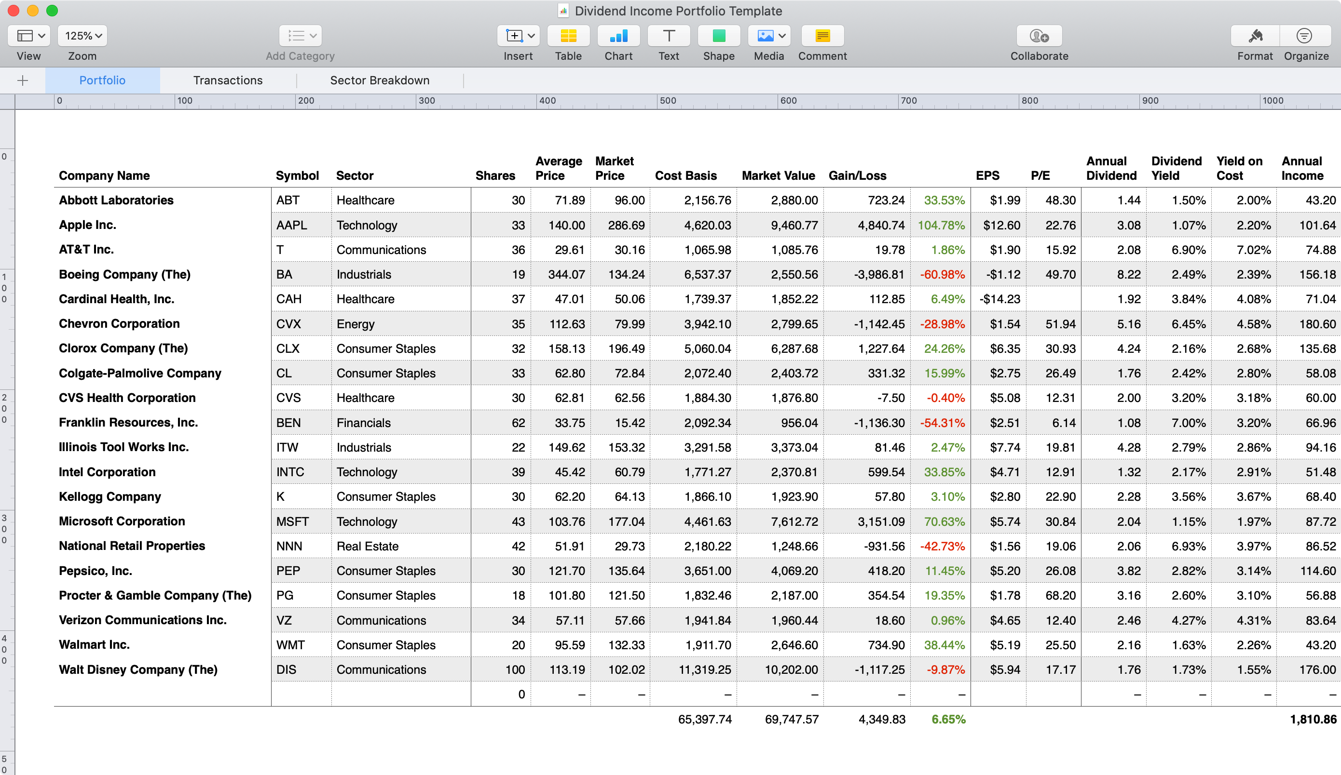Select the Symbol column header
The width and height of the screenshot is (1341, 775).
coord(298,175)
